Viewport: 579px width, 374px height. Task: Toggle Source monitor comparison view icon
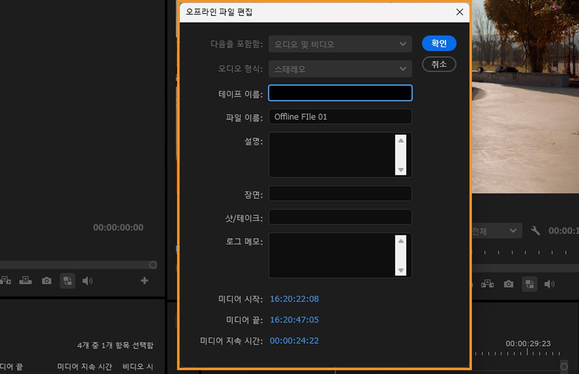point(68,281)
